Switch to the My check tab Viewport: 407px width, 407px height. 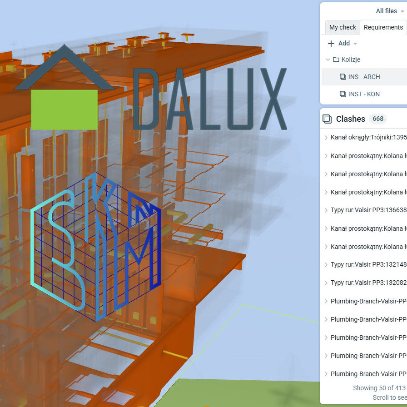[342, 27]
